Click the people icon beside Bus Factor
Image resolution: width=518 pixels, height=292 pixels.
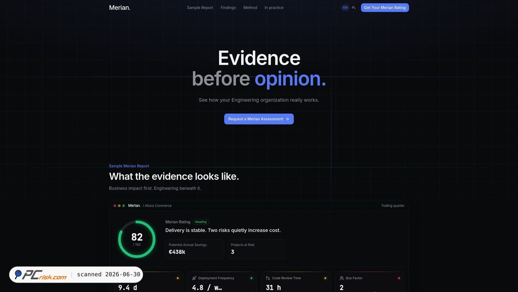pyautogui.click(x=342, y=278)
